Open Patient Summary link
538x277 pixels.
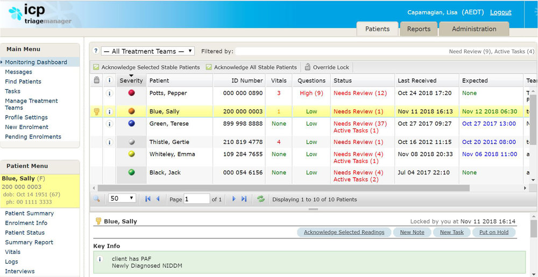pyautogui.click(x=29, y=213)
